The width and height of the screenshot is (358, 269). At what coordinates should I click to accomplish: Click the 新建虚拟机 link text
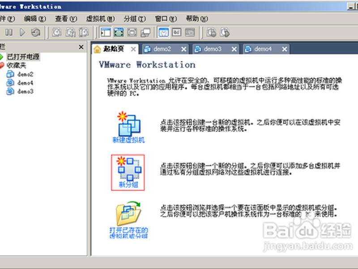point(128,140)
